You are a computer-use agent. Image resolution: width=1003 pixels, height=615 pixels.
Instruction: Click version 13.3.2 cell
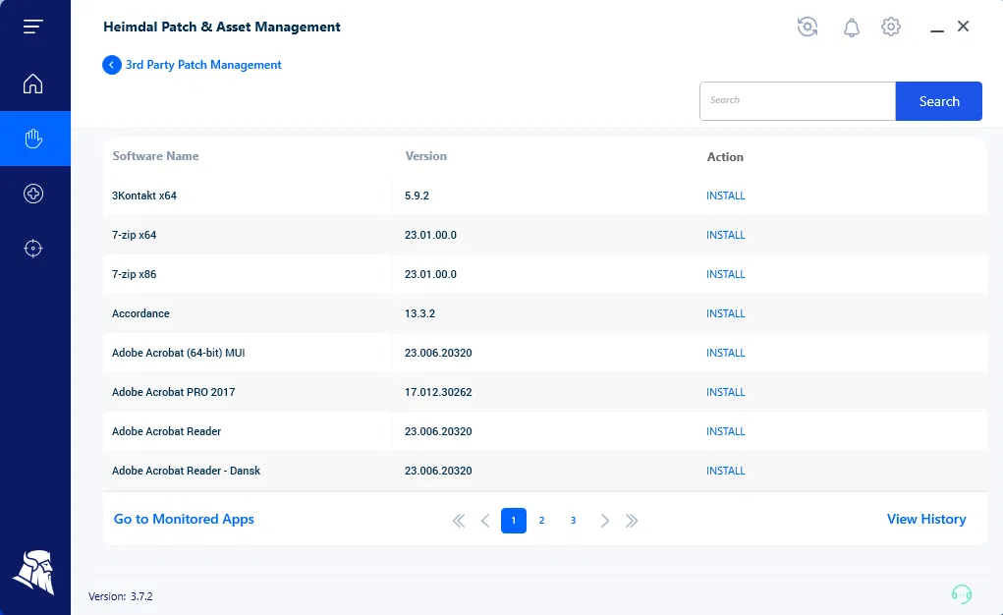(419, 313)
